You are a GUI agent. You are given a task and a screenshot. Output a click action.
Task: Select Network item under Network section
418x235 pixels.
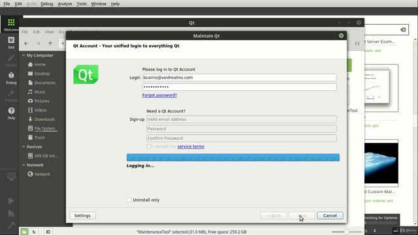coord(42,174)
